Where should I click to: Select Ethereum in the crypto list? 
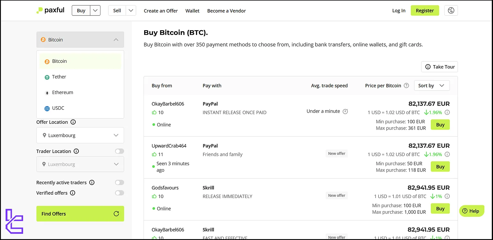coord(80,93)
